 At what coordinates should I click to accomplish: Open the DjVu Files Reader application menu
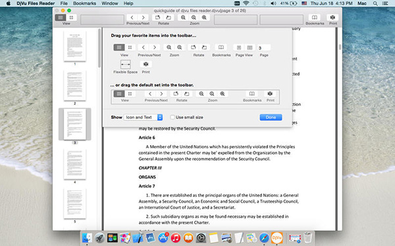click(36, 3)
